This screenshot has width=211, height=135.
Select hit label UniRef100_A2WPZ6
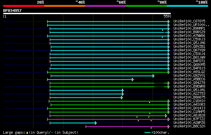pos(189,123)
